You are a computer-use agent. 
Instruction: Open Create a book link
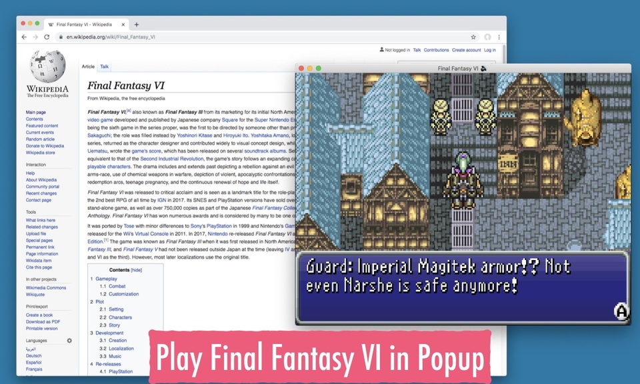coord(39,315)
